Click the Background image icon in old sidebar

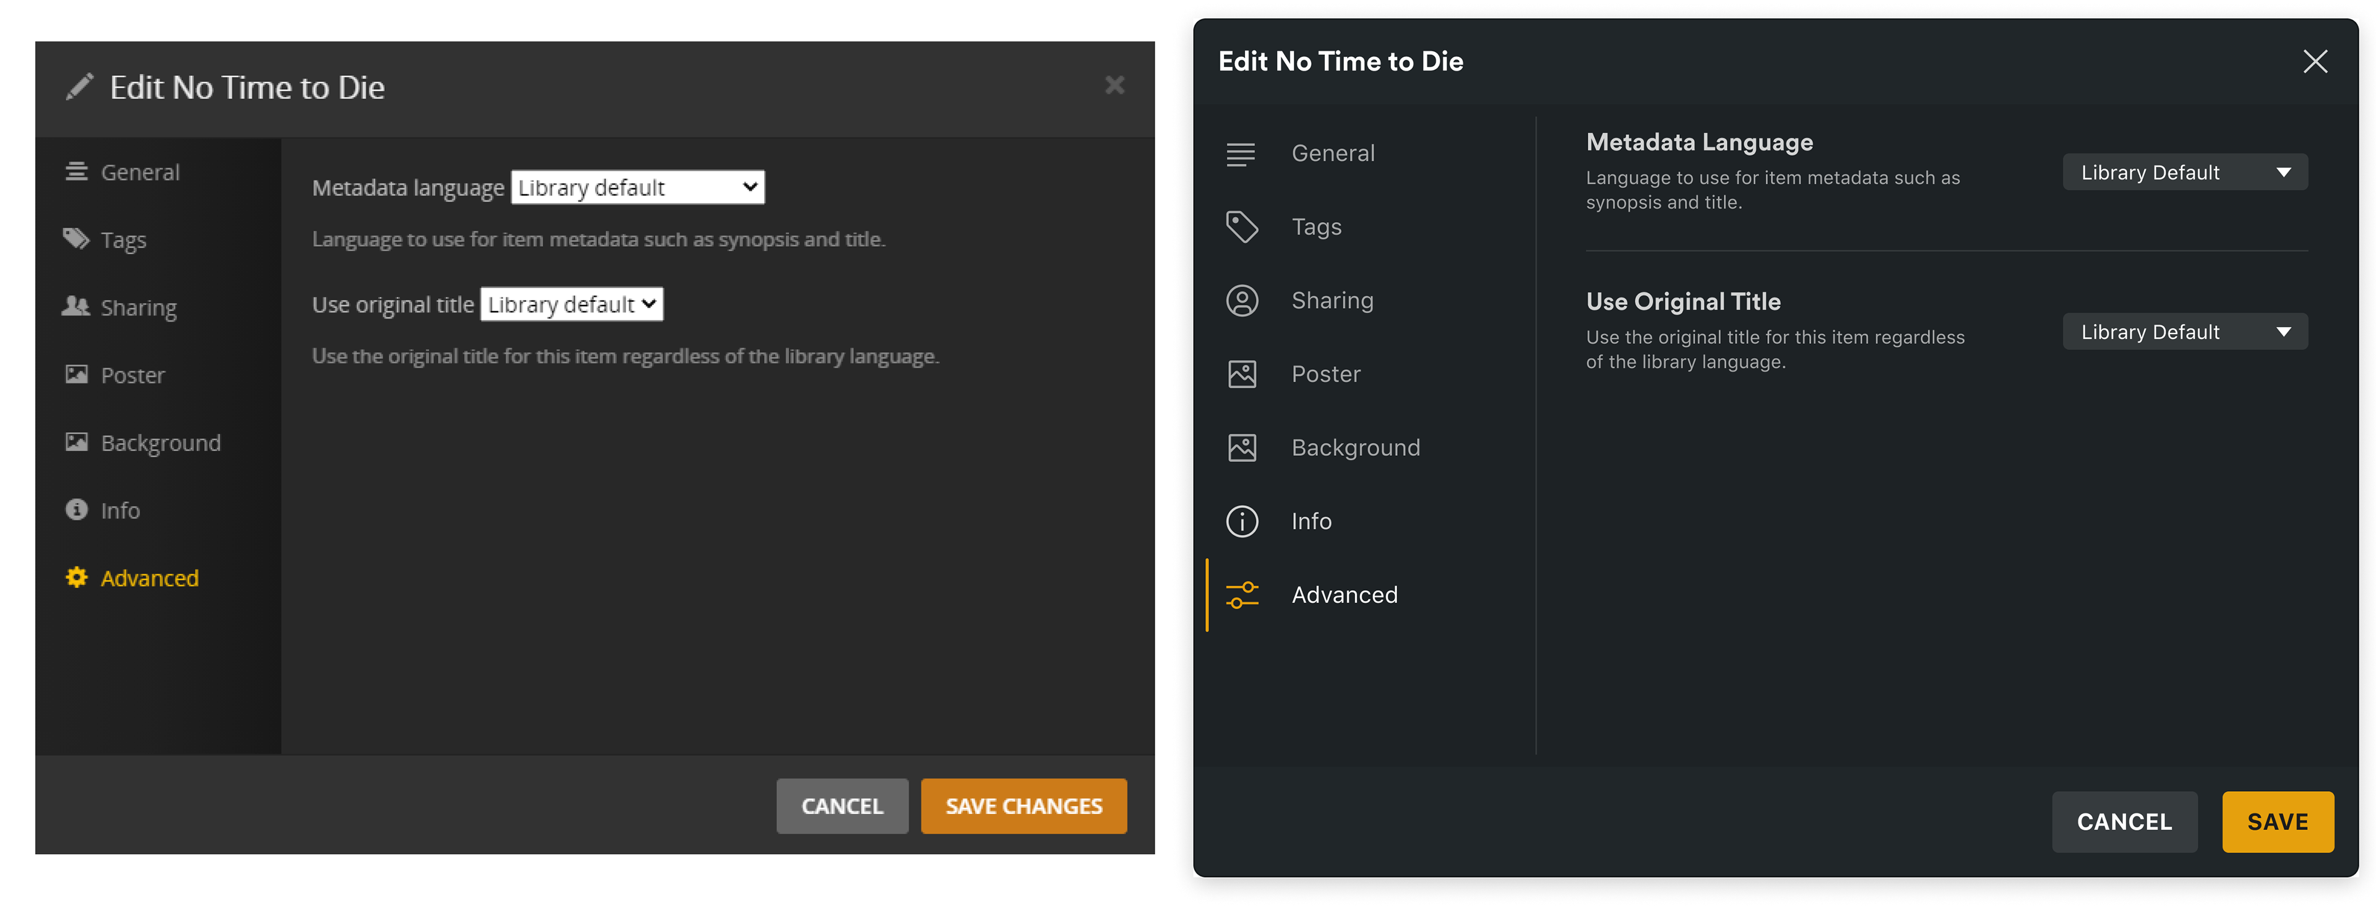(x=77, y=442)
